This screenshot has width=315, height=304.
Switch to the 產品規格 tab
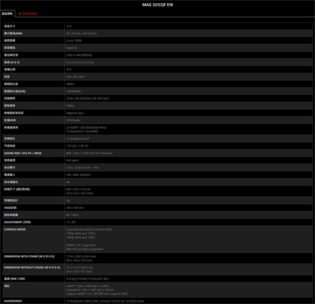7,13
